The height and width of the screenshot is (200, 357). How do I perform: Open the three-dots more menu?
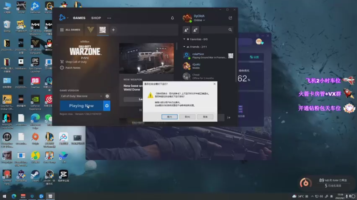tap(109, 18)
